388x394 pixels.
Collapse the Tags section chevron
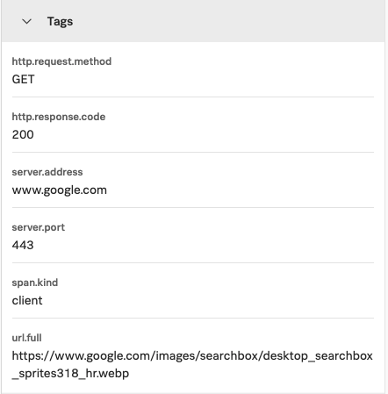(x=26, y=21)
